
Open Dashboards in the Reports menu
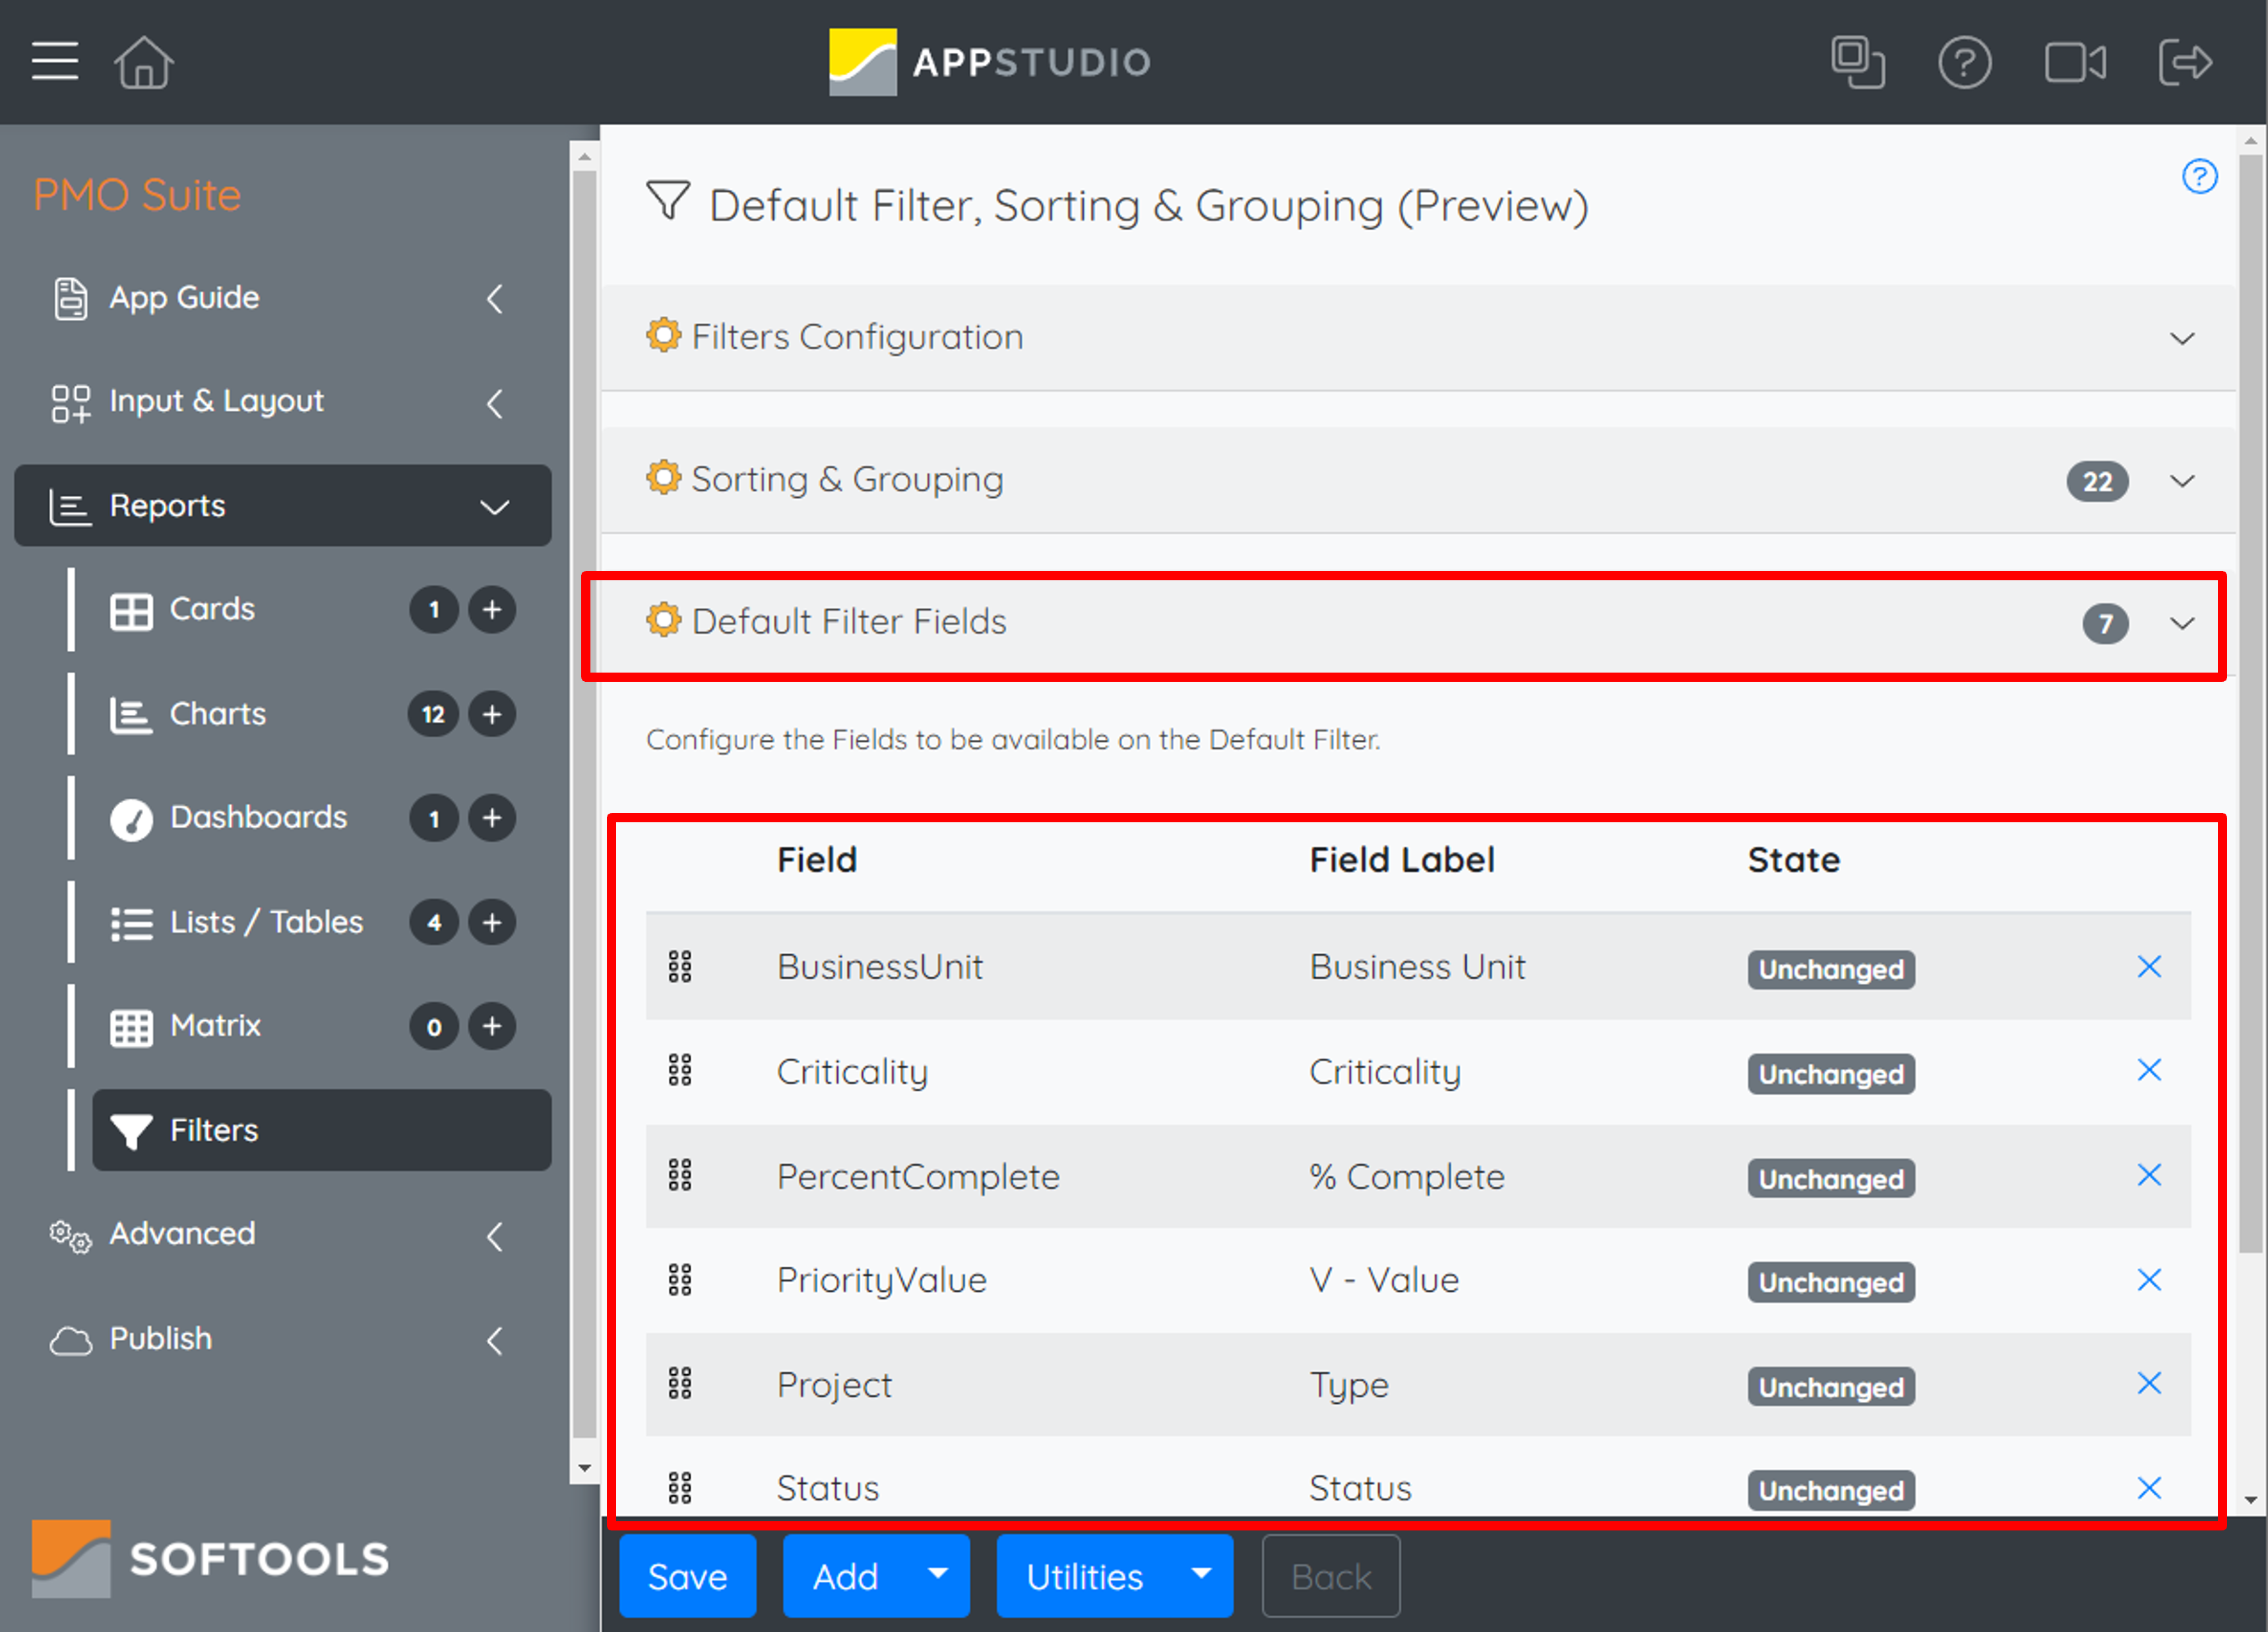coord(258,818)
